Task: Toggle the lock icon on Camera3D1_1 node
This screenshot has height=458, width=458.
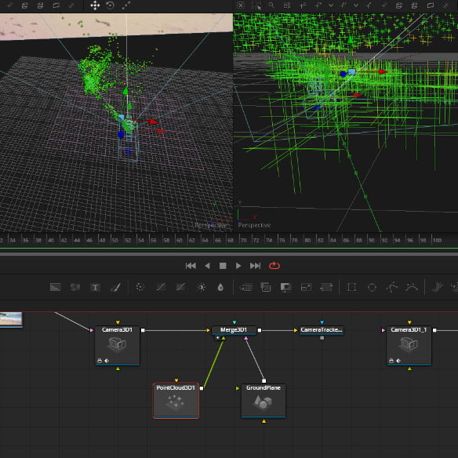Action: coord(391,361)
